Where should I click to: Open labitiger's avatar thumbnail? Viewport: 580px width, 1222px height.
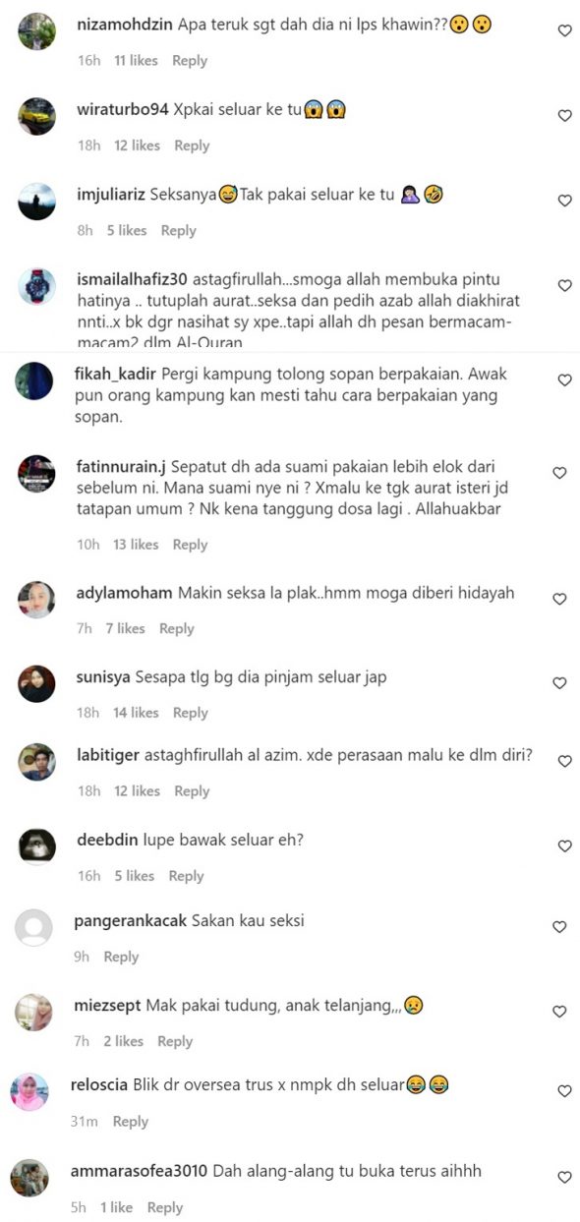(36, 762)
